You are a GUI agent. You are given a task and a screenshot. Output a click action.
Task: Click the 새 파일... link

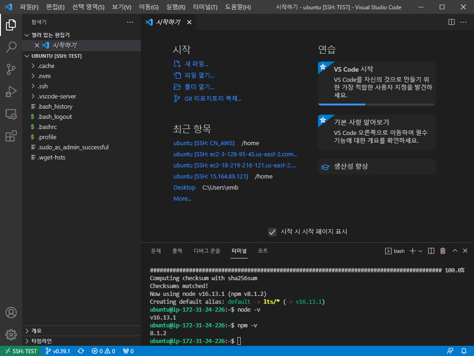[x=191, y=64]
